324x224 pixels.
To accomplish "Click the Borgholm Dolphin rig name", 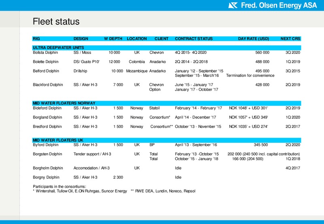I will click(48, 168).
